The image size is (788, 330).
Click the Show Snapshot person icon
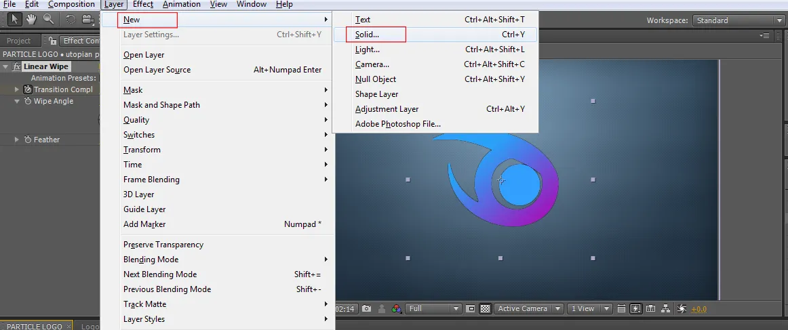pos(382,308)
